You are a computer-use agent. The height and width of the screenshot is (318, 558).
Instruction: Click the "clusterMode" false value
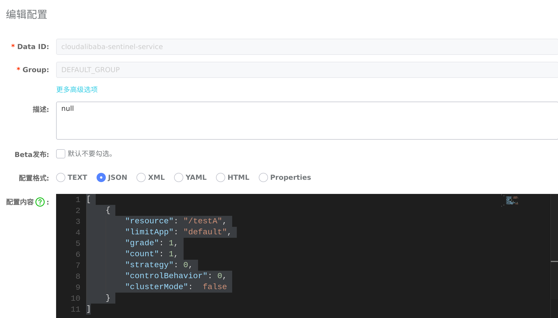[215, 287]
